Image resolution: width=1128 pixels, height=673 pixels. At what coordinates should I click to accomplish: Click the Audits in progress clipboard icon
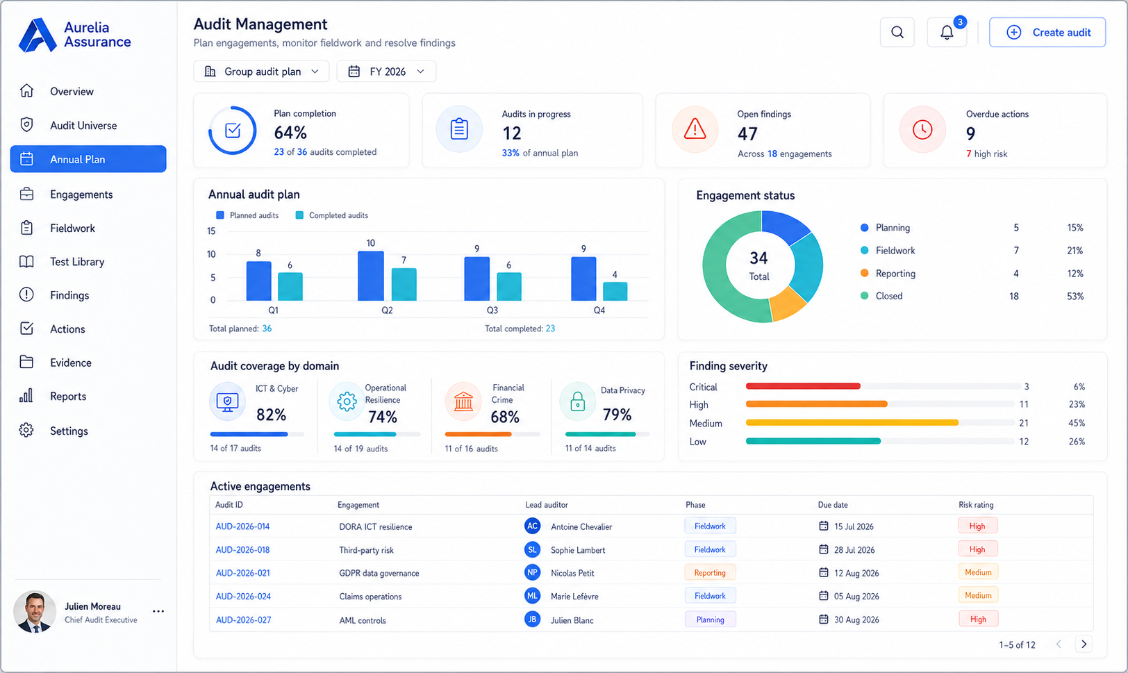[459, 129]
